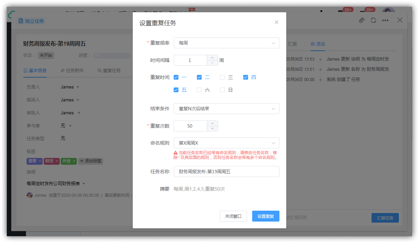Click the task title 财务周报发布-第19周周五

click(x=54, y=44)
